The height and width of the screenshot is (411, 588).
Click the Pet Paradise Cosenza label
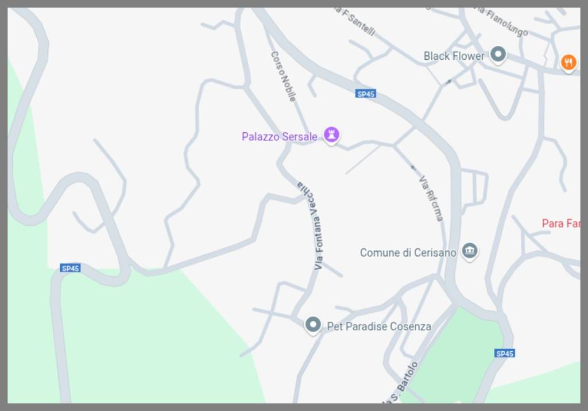(x=379, y=327)
